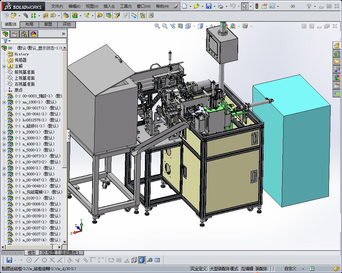
Task: Open the Save button dropdown arrow
Action: click(214, 6)
